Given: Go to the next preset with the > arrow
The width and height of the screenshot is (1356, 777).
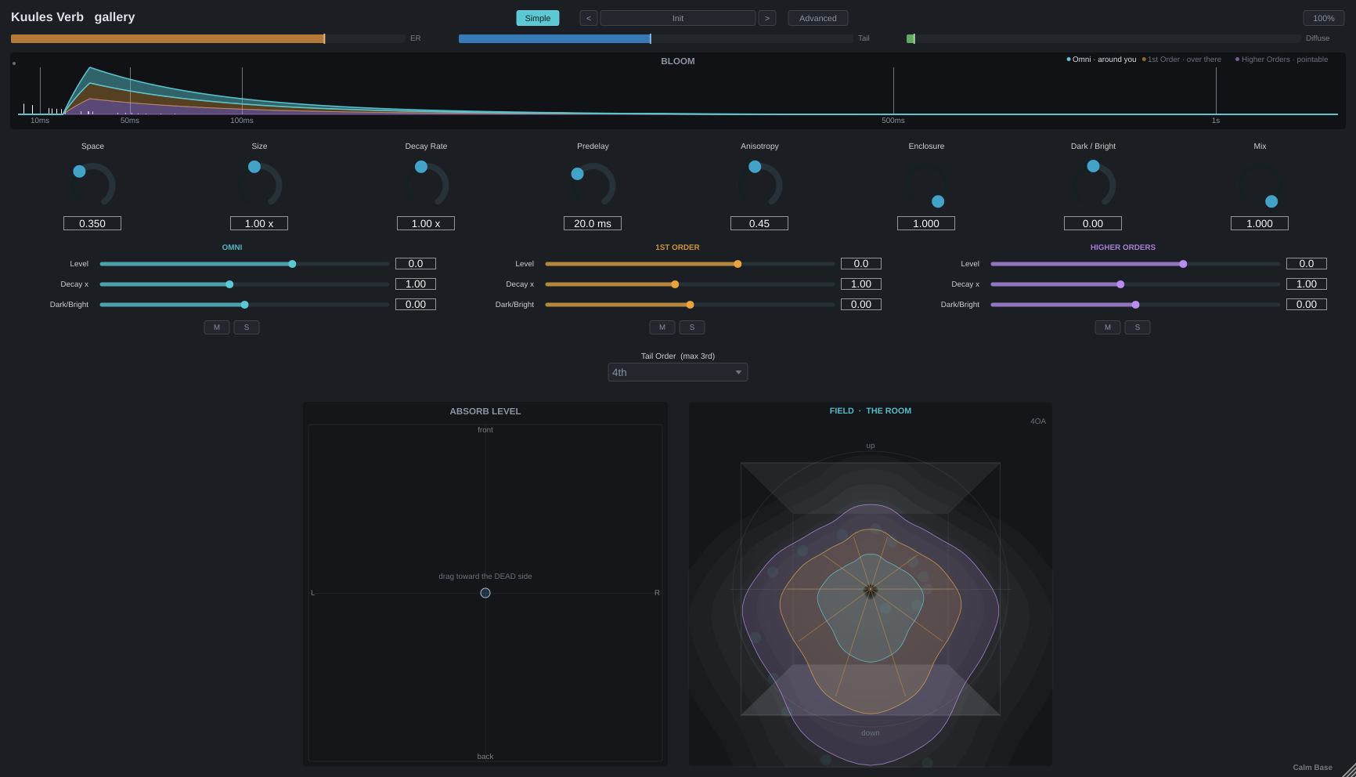Looking at the screenshot, I should (767, 18).
